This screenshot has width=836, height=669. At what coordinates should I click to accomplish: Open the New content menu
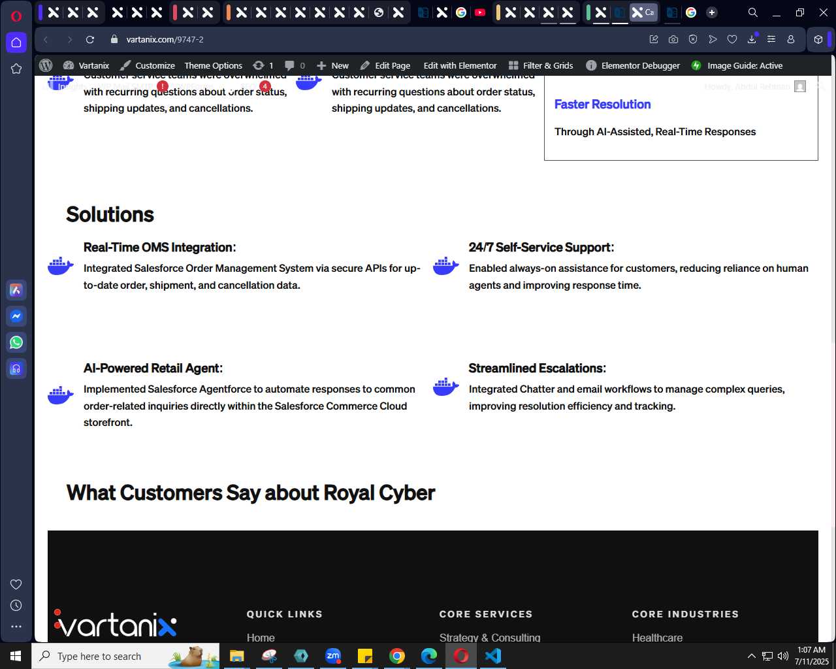point(333,65)
